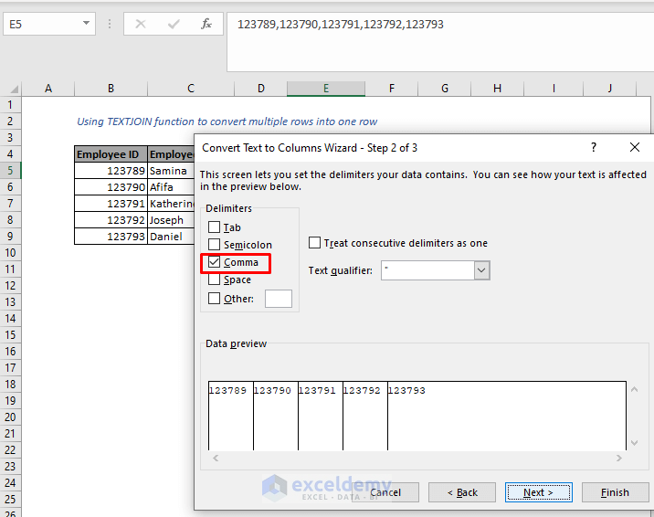Uncheck the Comma delimiter checkbox

tap(214, 262)
